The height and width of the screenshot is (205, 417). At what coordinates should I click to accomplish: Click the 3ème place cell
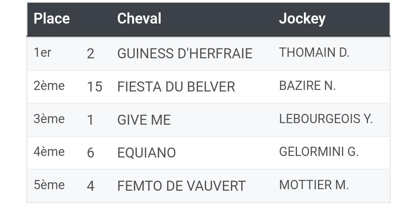(49, 119)
